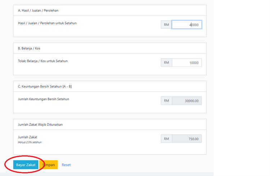Click the RM prefix beside the 30000.00 field
Screen dimensions: 270x176
click(166, 101)
